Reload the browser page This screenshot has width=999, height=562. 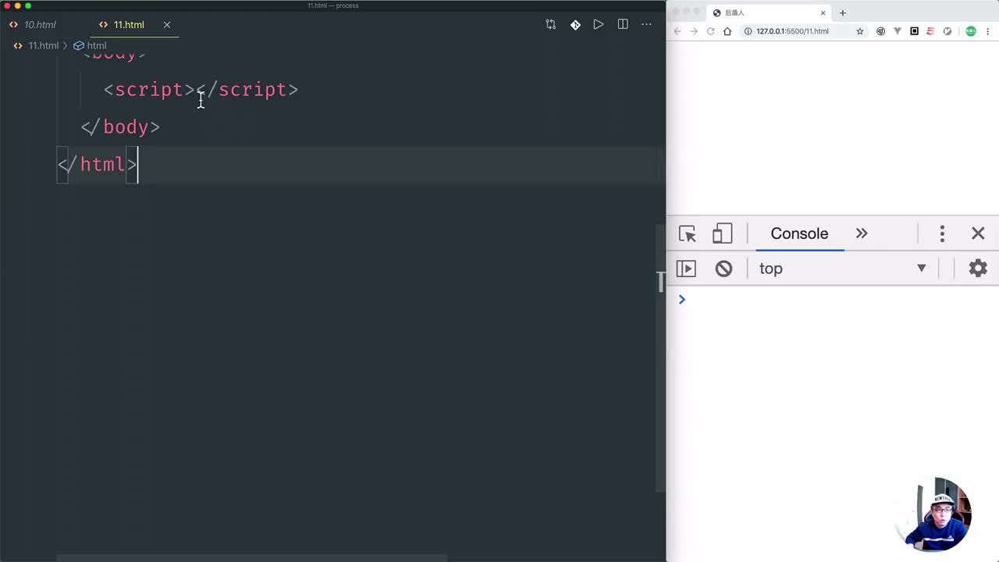click(x=710, y=31)
